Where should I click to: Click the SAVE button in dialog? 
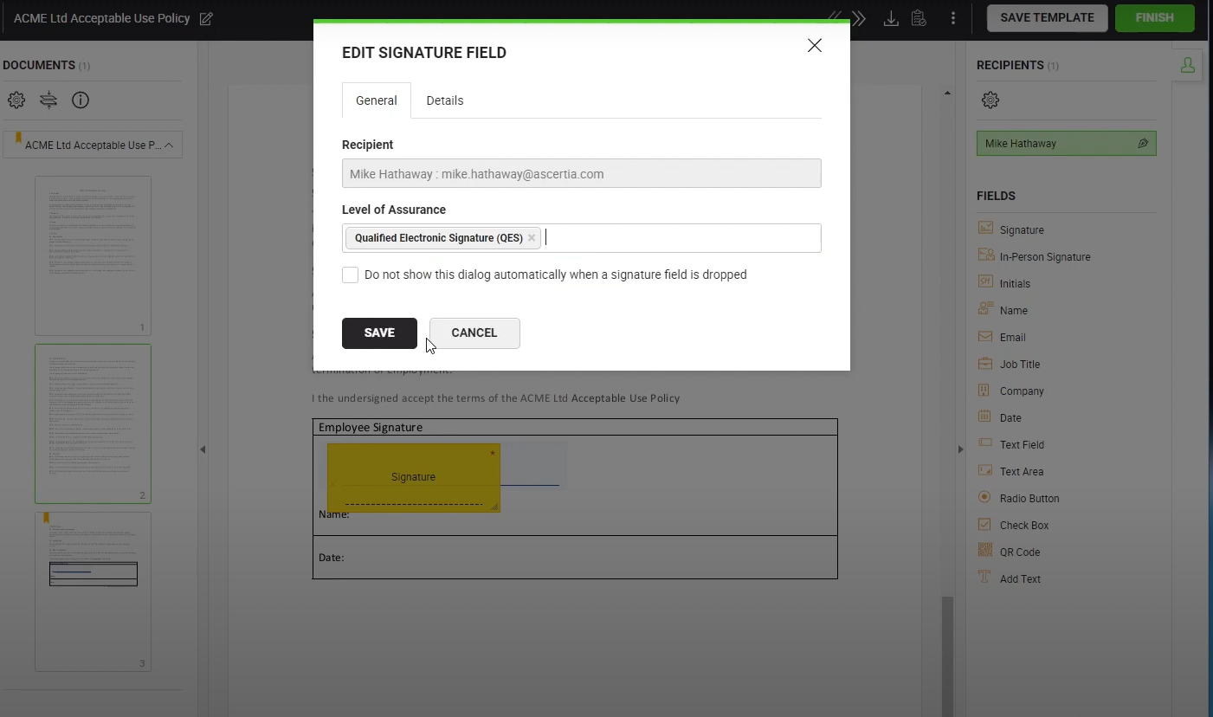pos(379,333)
